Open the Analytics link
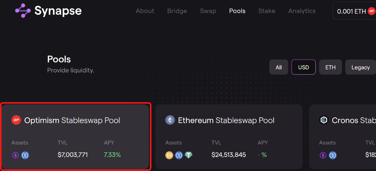Viewport: 376px width, 171px height. (302, 11)
